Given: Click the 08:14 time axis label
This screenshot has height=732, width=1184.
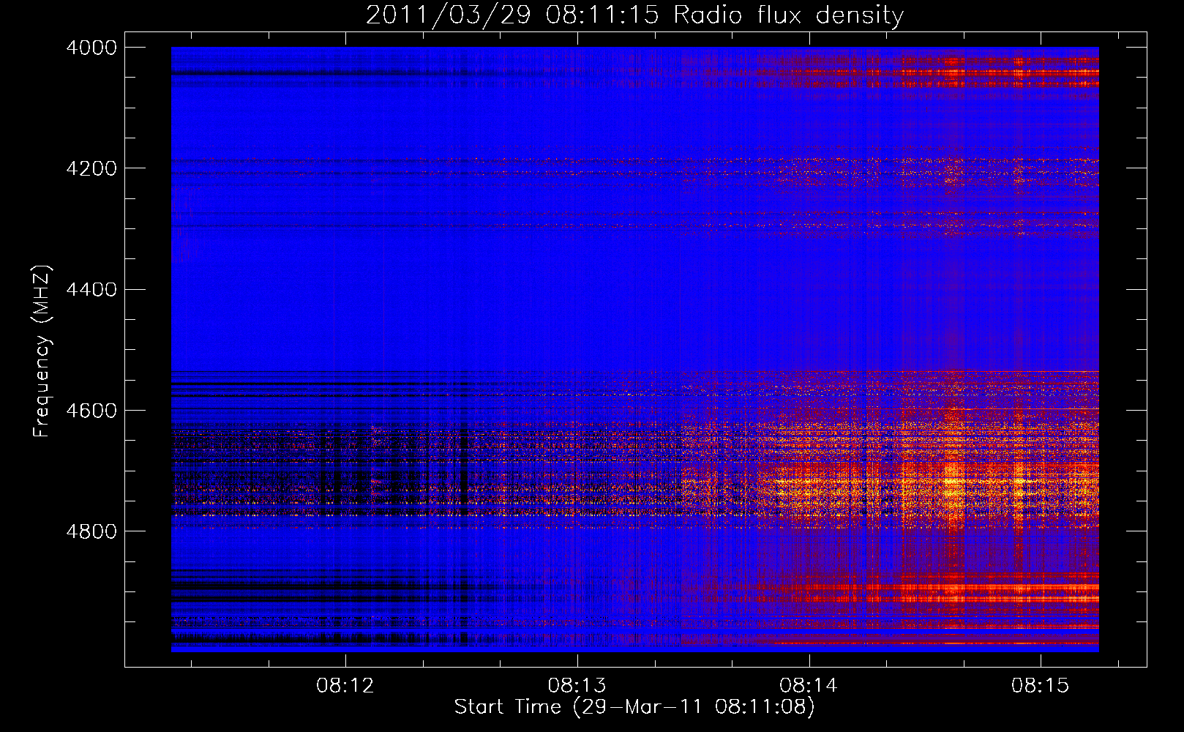Looking at the screenshot, I should click(x=809, y=686).
